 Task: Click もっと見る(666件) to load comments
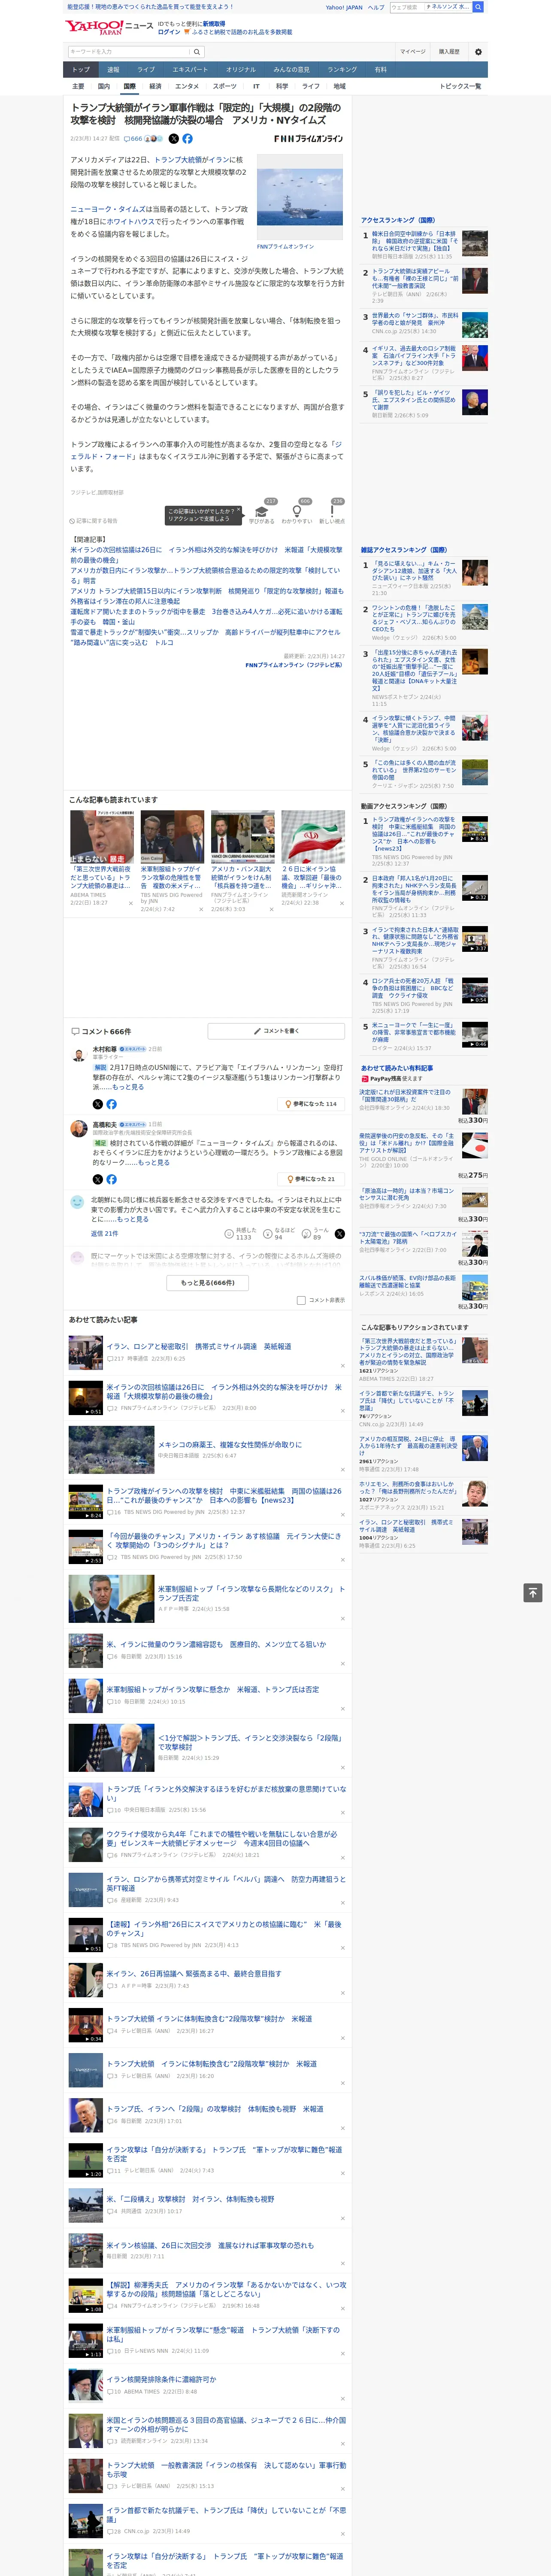(x=208, y=1283)
